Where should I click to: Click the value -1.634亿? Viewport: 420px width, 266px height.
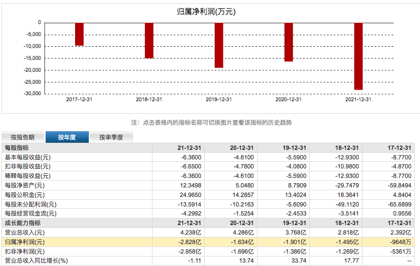[x=242, y=242]
